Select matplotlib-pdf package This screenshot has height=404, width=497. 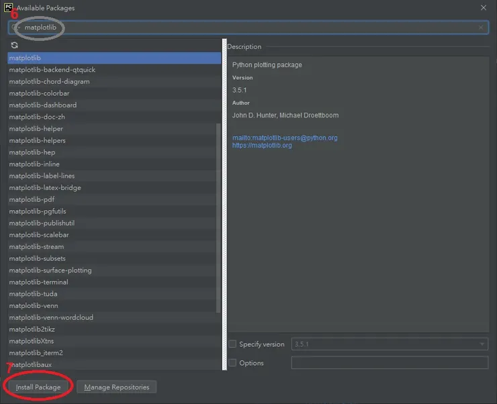click(114, 199)
